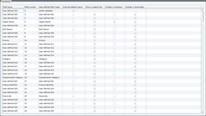The image size is (206, 116).
Task: Click the vertical scrollbar thumb
Action: pyautogui.click(x=202, y=16)
